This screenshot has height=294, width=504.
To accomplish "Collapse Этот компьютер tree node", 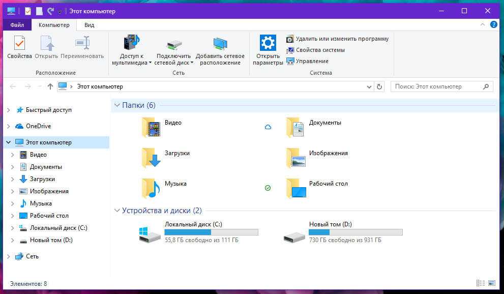I will (x=9, y=142).
